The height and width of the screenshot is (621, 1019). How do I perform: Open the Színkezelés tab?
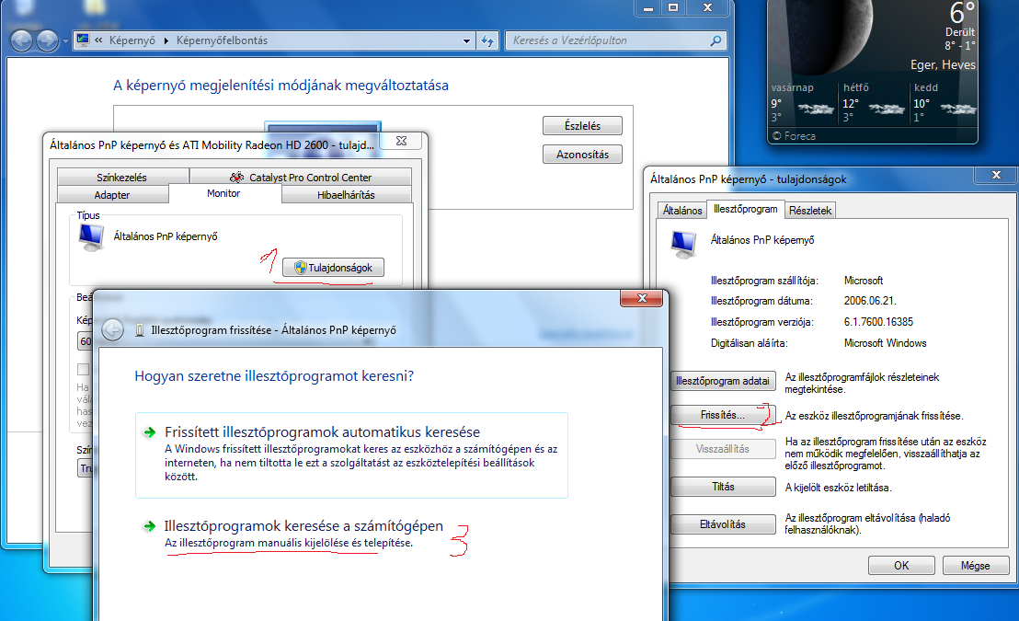pos(122,177)
